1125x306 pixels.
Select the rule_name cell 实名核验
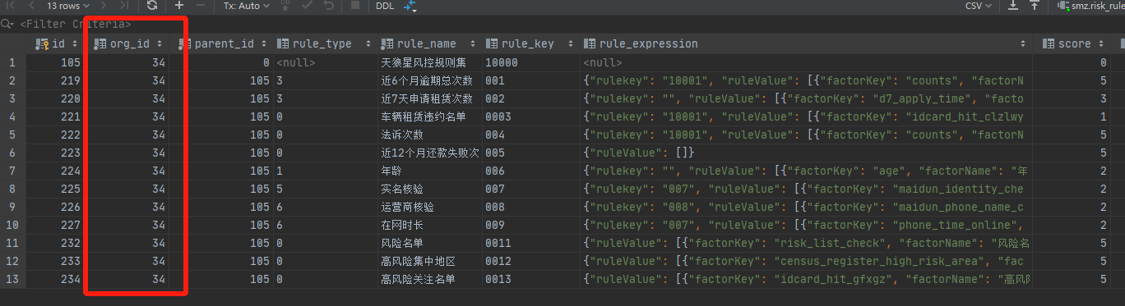point(429,189)
